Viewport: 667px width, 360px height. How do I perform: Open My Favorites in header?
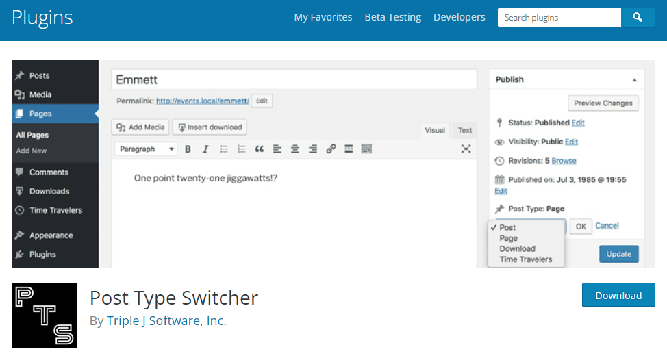[323, 17]
